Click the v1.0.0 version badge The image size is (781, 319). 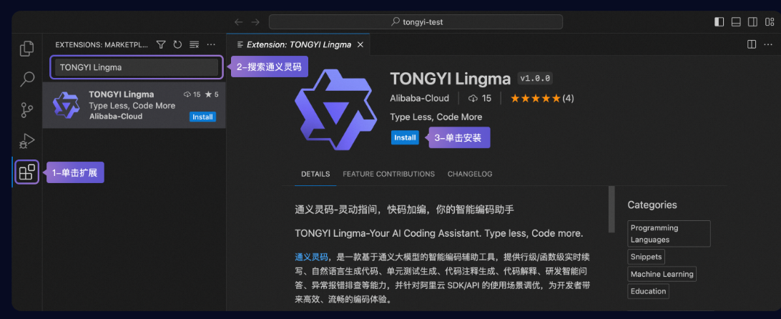coord(535,79)
